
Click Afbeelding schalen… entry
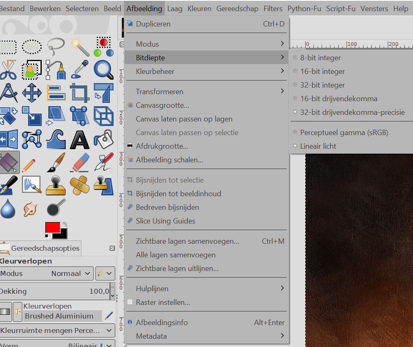[x=206, y=160]
